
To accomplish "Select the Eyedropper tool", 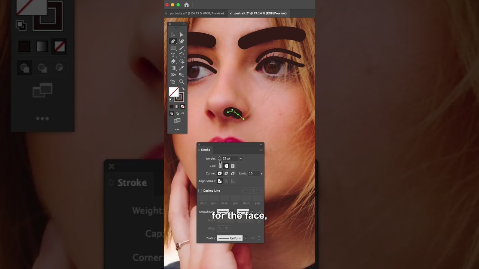I will tap(181, 68).
